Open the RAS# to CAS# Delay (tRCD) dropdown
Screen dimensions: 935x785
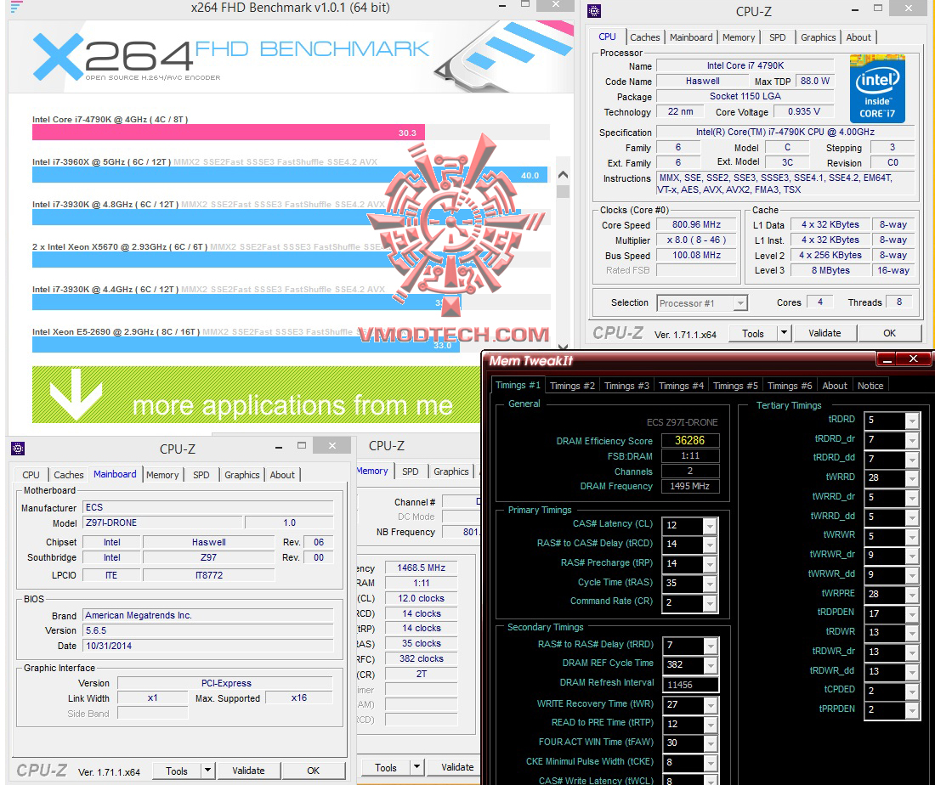point(710,545)
